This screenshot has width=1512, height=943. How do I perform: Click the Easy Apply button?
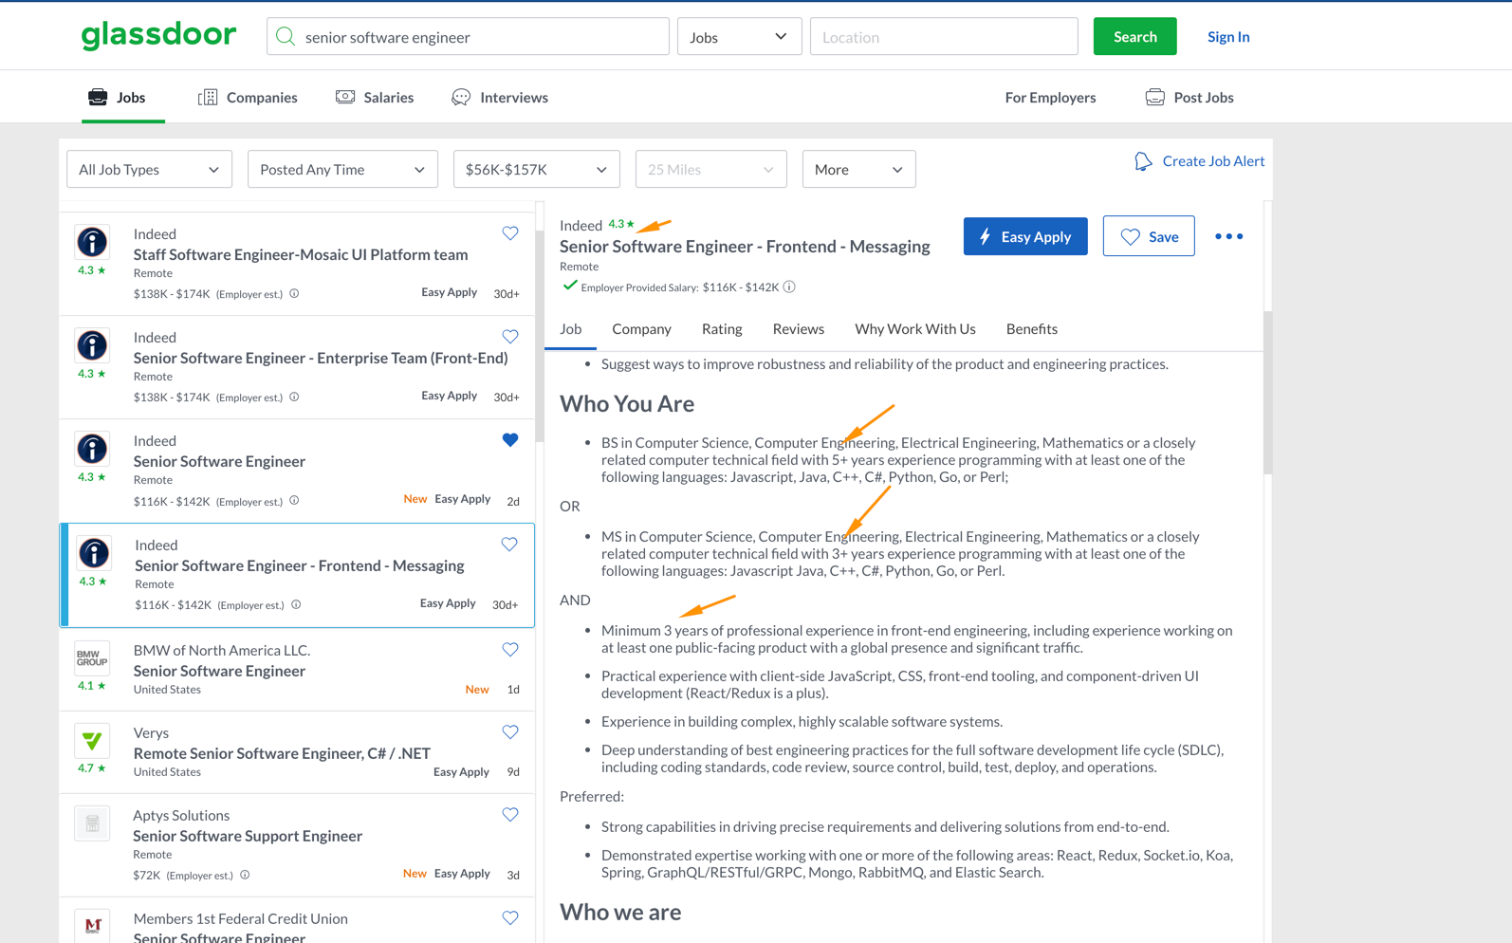pos(1025,236)
